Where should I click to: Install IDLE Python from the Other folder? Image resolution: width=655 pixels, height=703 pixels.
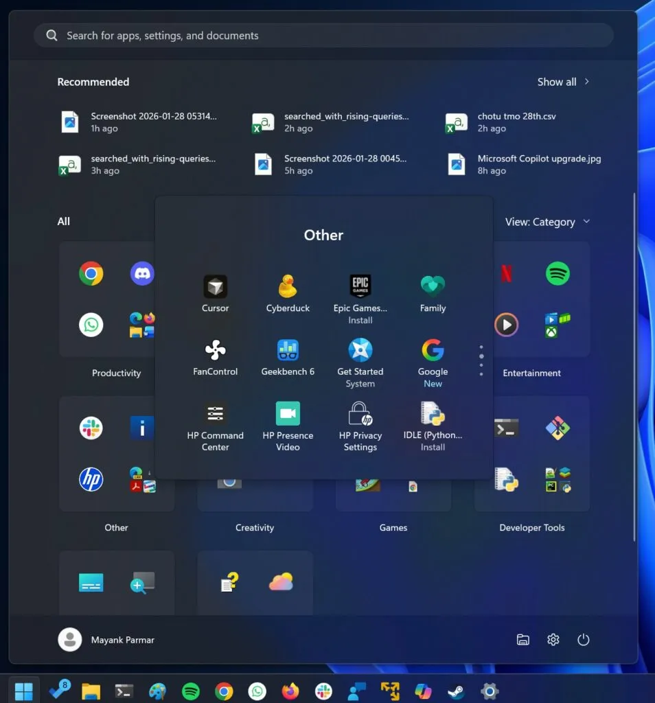coord(432,414)
